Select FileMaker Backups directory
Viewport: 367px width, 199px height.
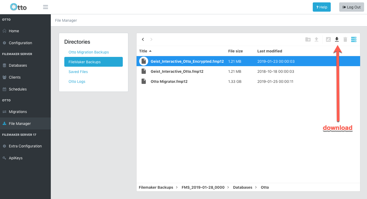(93, 62)
